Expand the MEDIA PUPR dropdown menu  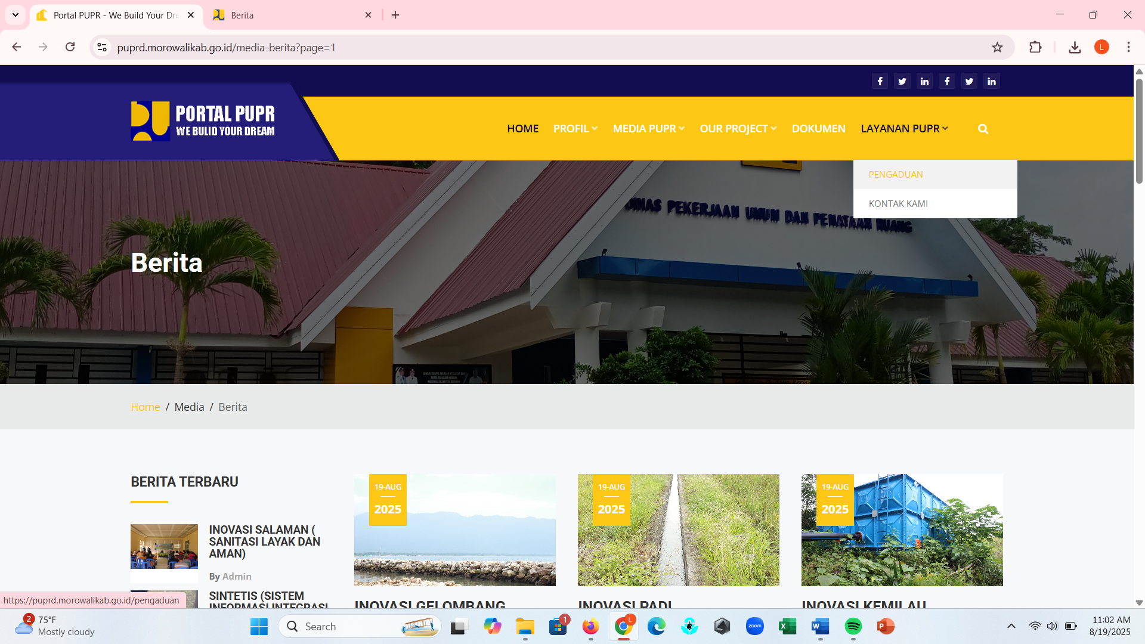tap(648, 129)
